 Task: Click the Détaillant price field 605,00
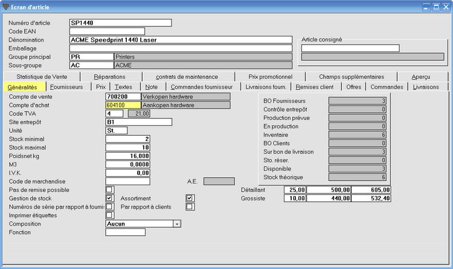(x=371, y=190)
